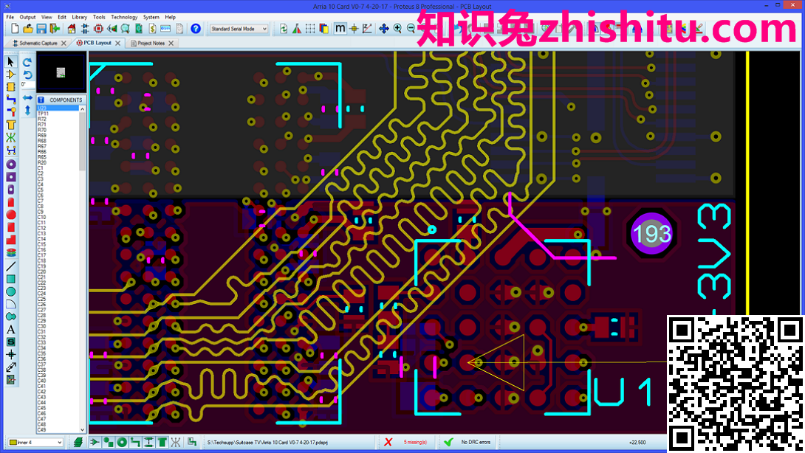Image resolution: width=805 pixels, height=453 pixels.
Task: Click the Rotate Clockwise icon
Action: 27,62
